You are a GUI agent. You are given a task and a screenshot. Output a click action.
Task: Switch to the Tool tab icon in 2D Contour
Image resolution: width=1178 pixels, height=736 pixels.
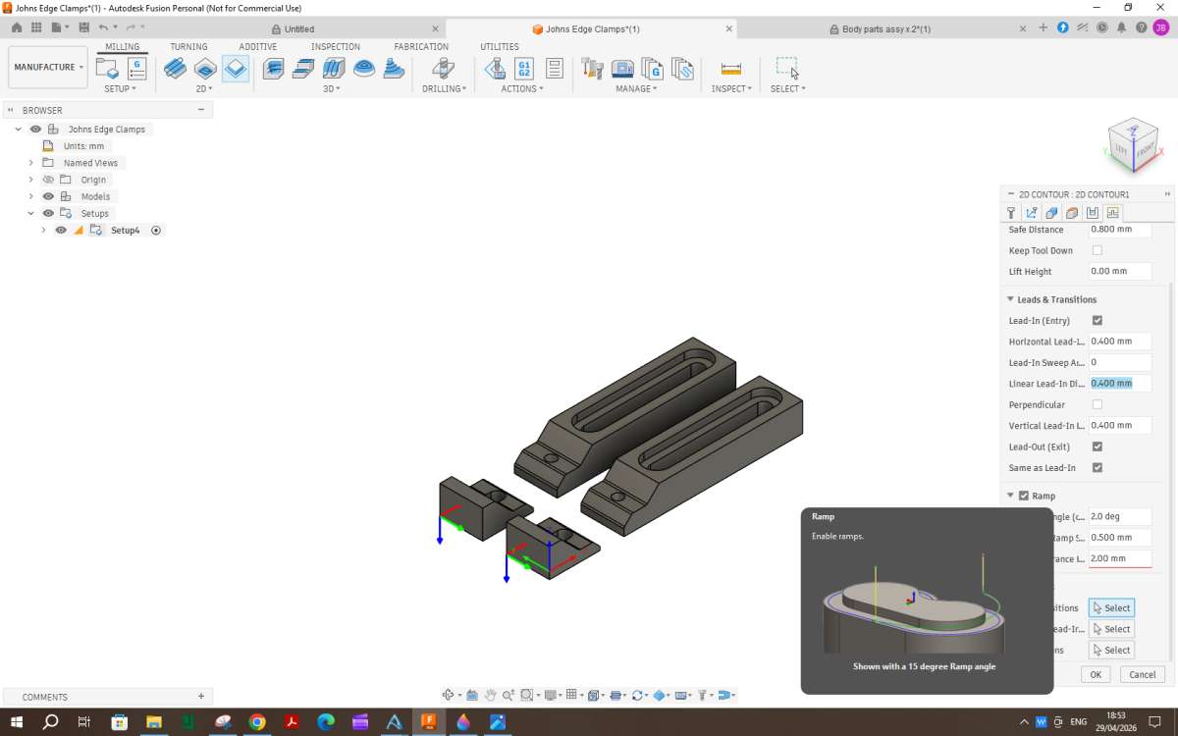click(x=1011, y=213)
